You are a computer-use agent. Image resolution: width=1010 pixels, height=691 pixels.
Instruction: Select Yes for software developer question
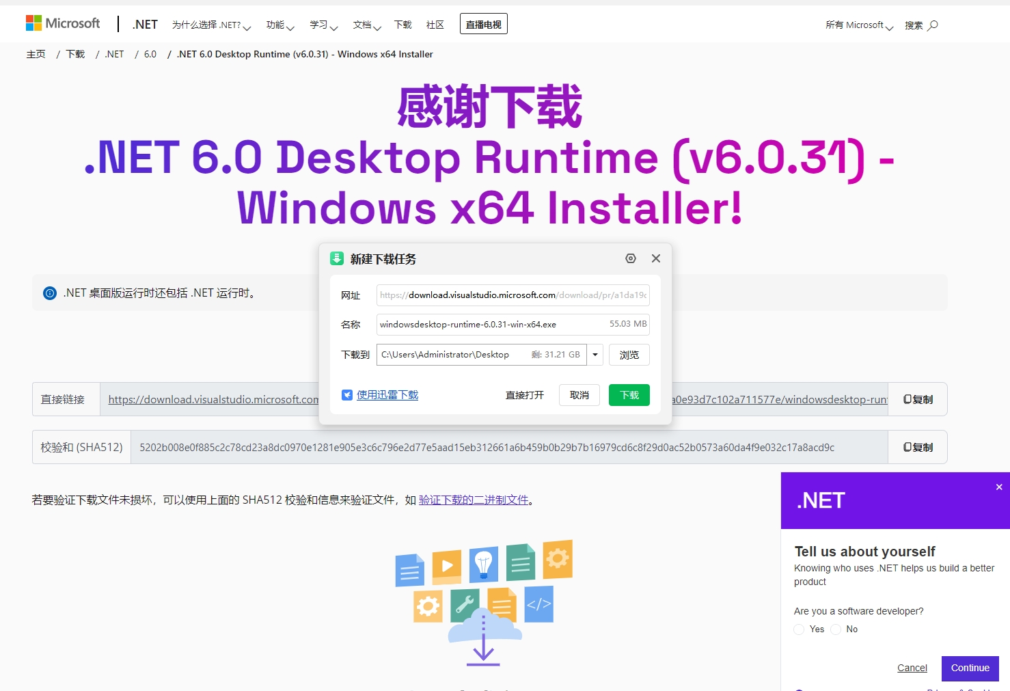point(799,629)
